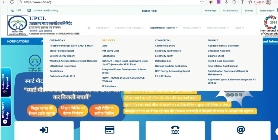Click the @ email icon card
Screen dimensions: 278x140
pos(241,130)
